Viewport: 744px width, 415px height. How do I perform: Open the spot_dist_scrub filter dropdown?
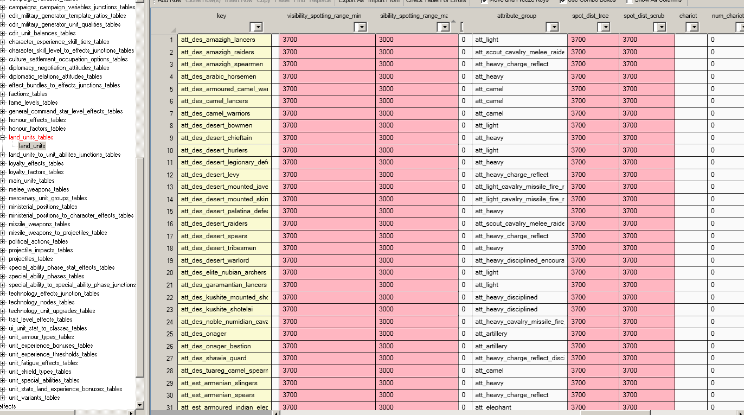659,27
